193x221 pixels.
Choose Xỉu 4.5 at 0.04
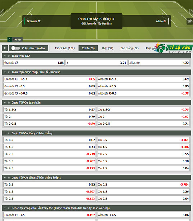tap(143, 168)
